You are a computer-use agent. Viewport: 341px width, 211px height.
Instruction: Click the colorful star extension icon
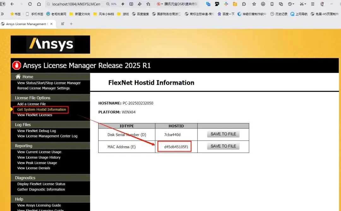[226, 4]
